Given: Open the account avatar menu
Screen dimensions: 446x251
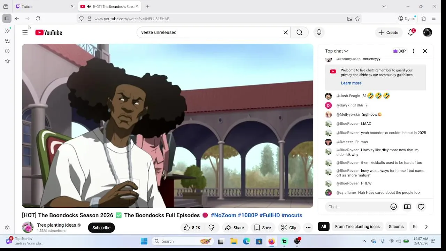Looking at the screenshot, I should click(428, 32).
